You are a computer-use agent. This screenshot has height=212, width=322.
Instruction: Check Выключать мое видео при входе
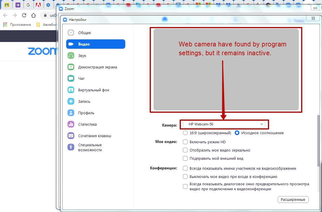(185, 176)
